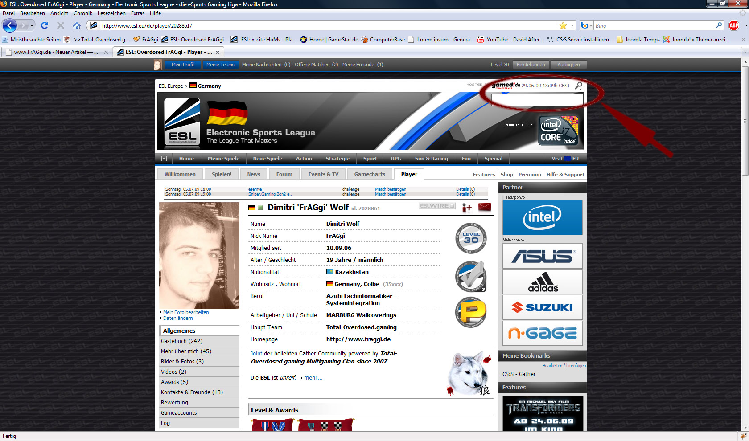The image size is (749, 441).
Task: Click the Mein Profil button
Action: [182, 65]
